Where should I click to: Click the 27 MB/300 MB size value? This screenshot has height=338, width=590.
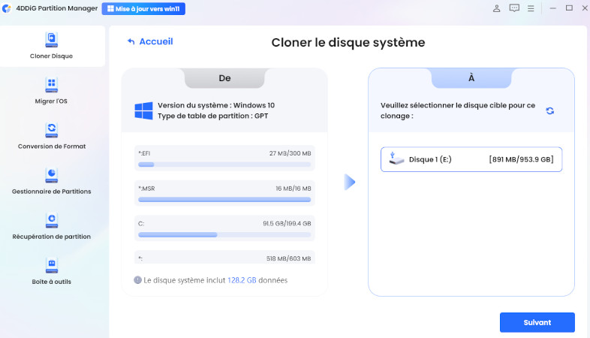pos(290,153)
